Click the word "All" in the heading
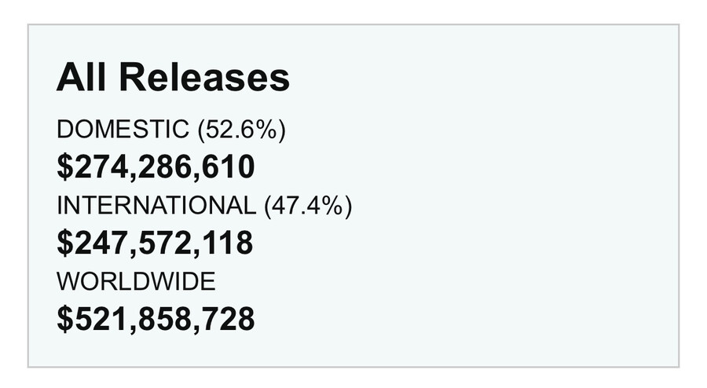The height and width of the screenshot is (388, 707). 79,78
